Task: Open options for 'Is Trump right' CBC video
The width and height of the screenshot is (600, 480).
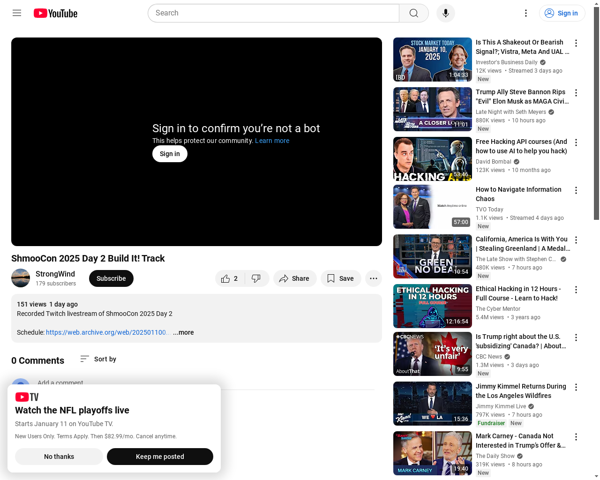Action: click(x=576, y=337)
